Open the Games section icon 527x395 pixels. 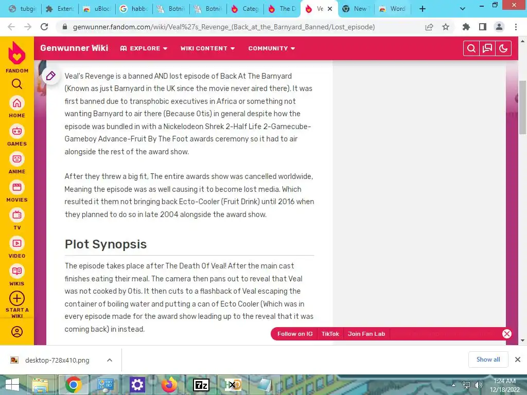17,131
